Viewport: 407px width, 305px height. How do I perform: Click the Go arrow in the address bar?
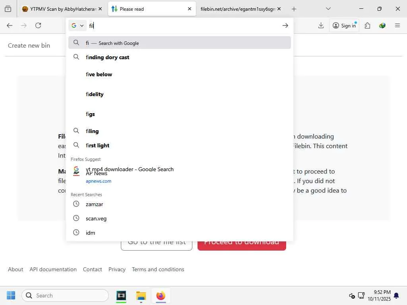tap(285, 25)
